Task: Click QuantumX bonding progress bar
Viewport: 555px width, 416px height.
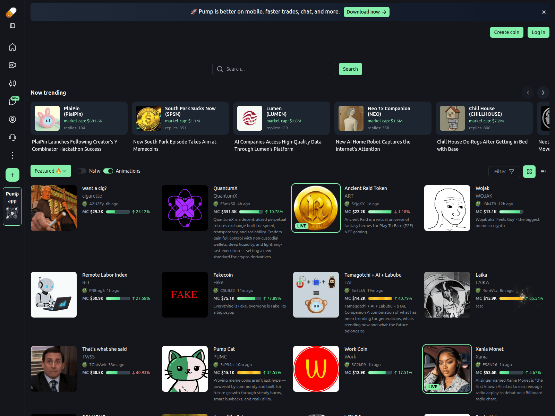Action: point(251,212)
